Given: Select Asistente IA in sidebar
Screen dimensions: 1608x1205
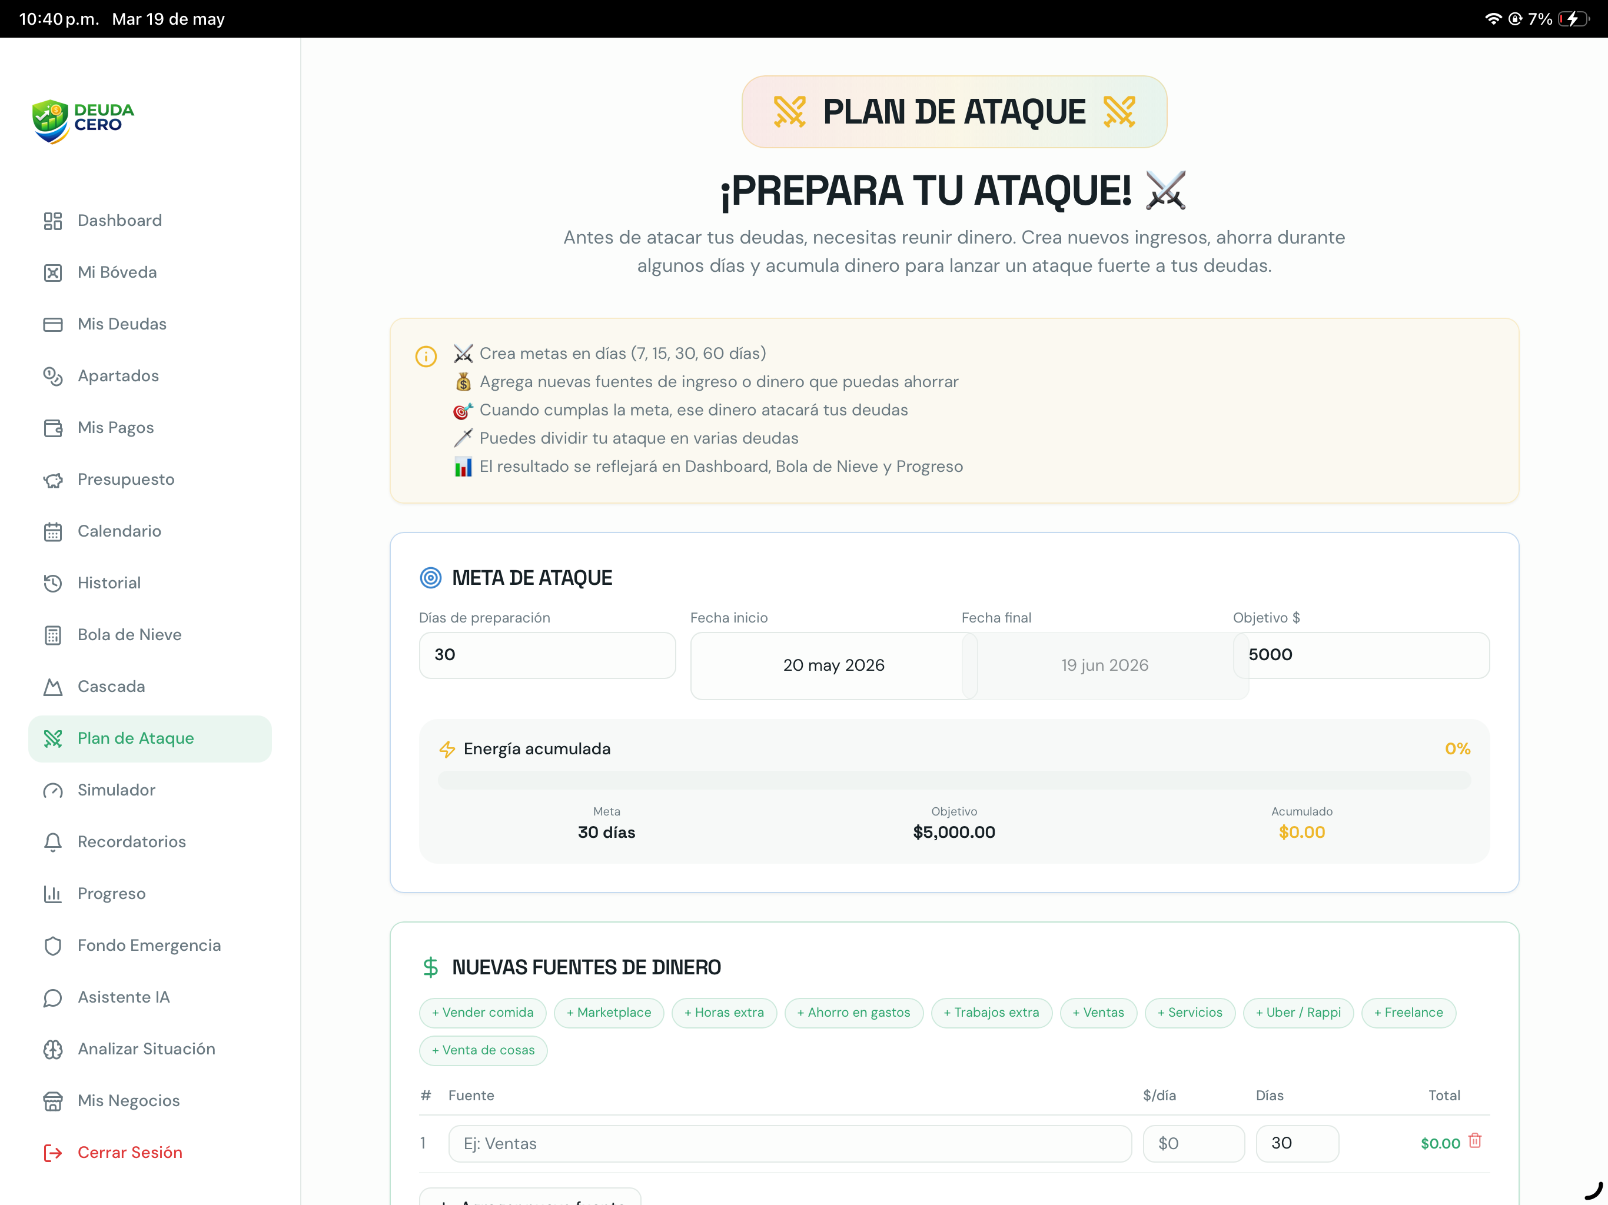Looking at the screenshot, I should [x=149, y=997].
